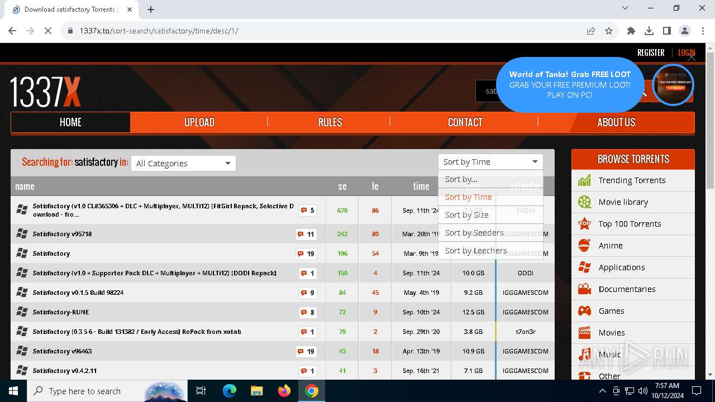Open Chrome downloads icon

(x=649, y=31)
